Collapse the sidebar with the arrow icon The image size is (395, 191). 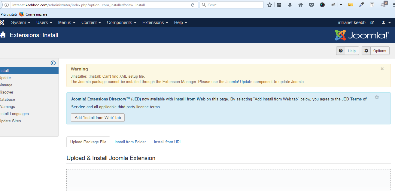[x=53, y=63]
